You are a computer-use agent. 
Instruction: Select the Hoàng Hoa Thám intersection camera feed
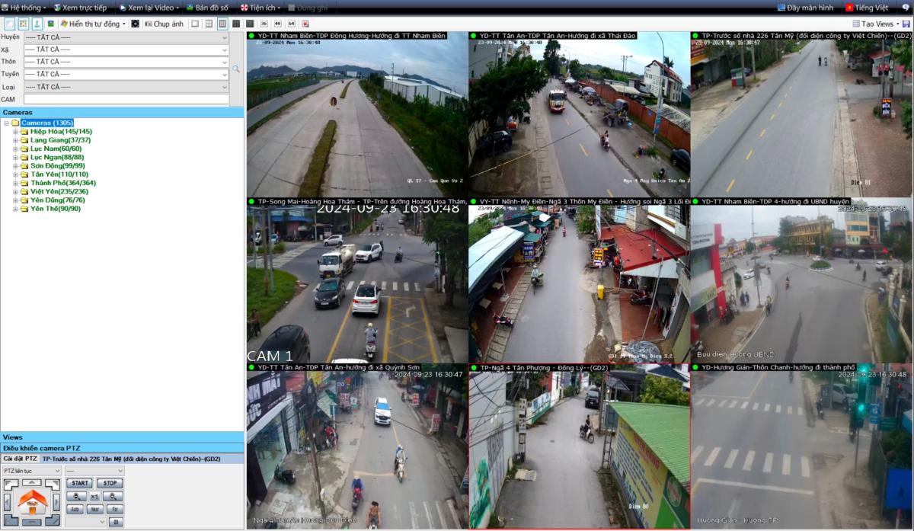pyautogui.click(x=356, y=283)
